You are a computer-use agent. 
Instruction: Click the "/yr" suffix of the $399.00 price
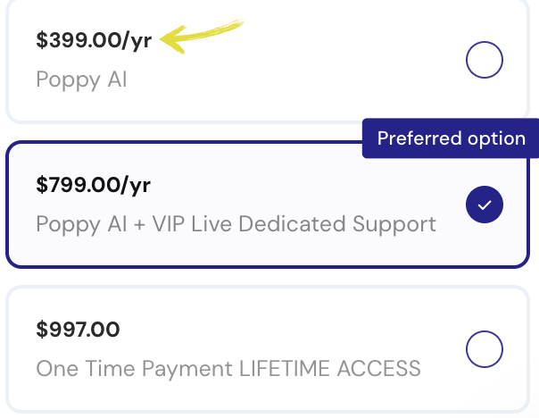pos(137,41)
